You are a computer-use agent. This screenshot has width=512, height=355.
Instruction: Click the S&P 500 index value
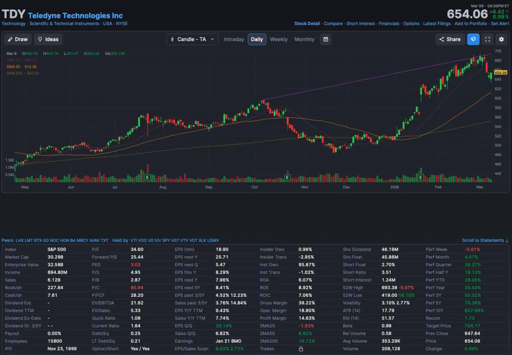pyautogui.click(x=57, y=249)
